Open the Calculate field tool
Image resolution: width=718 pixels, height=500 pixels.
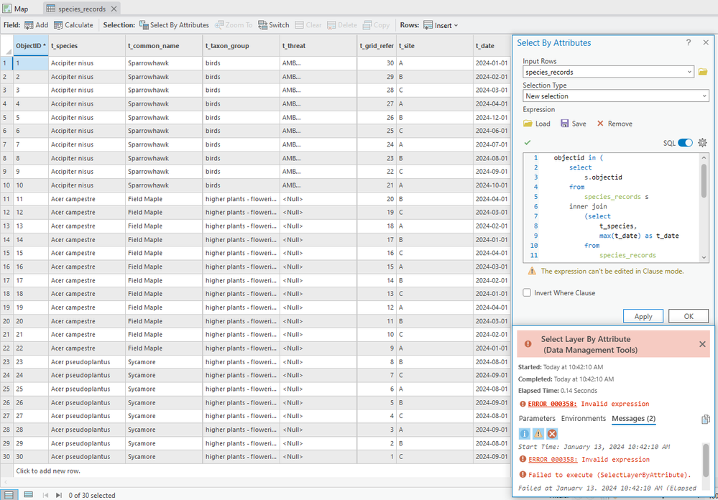click(73, 25)
